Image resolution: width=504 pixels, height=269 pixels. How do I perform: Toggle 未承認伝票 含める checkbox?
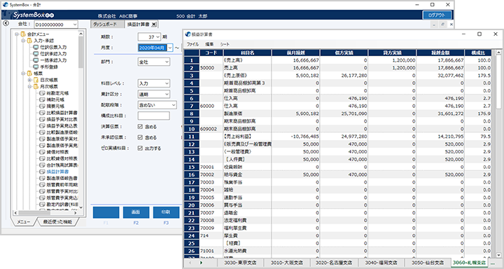(140, 137)
